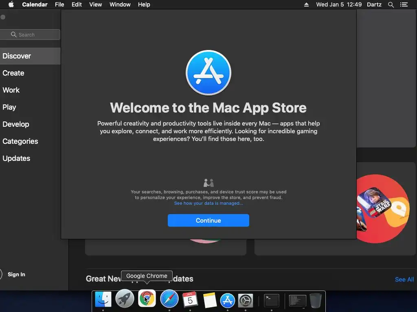Open the Window menu
Viewport: 417px width, 312px height.
tap(120, 4)
